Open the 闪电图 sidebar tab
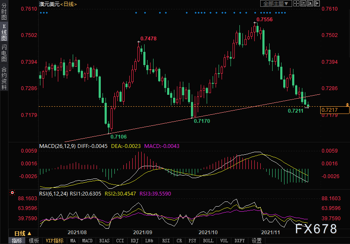 (4, 53)
